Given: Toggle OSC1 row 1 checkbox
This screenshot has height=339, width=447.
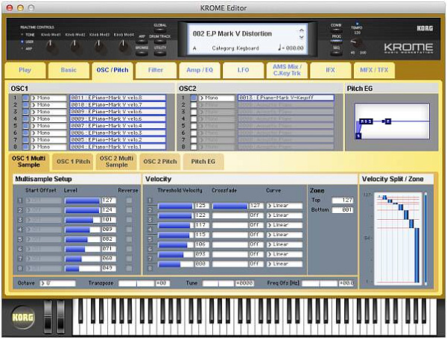Looking at the screenshot, I should (25, 98).
